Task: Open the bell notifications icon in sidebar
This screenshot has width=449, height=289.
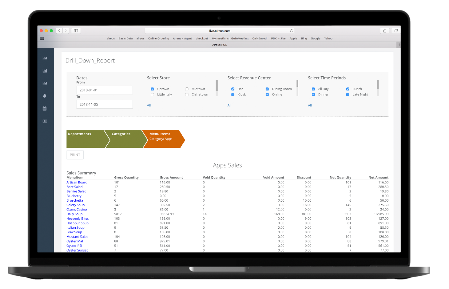Action: pyautogui.click(x=45, y=96)
